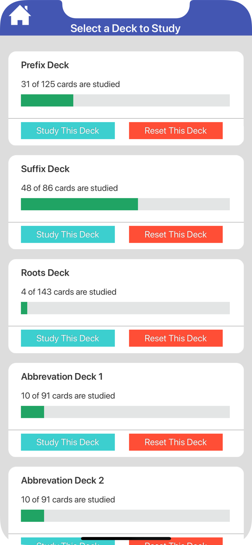Click the Prefix Deck progress bar
Screen dimensions: 252x545
(x=125, y=100)
